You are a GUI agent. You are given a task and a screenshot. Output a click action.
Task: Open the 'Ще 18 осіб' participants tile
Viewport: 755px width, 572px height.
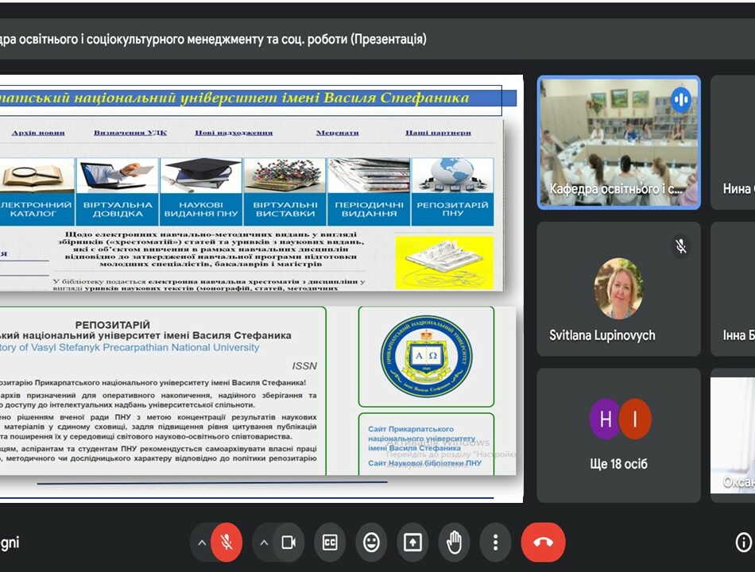coord(618,435)
